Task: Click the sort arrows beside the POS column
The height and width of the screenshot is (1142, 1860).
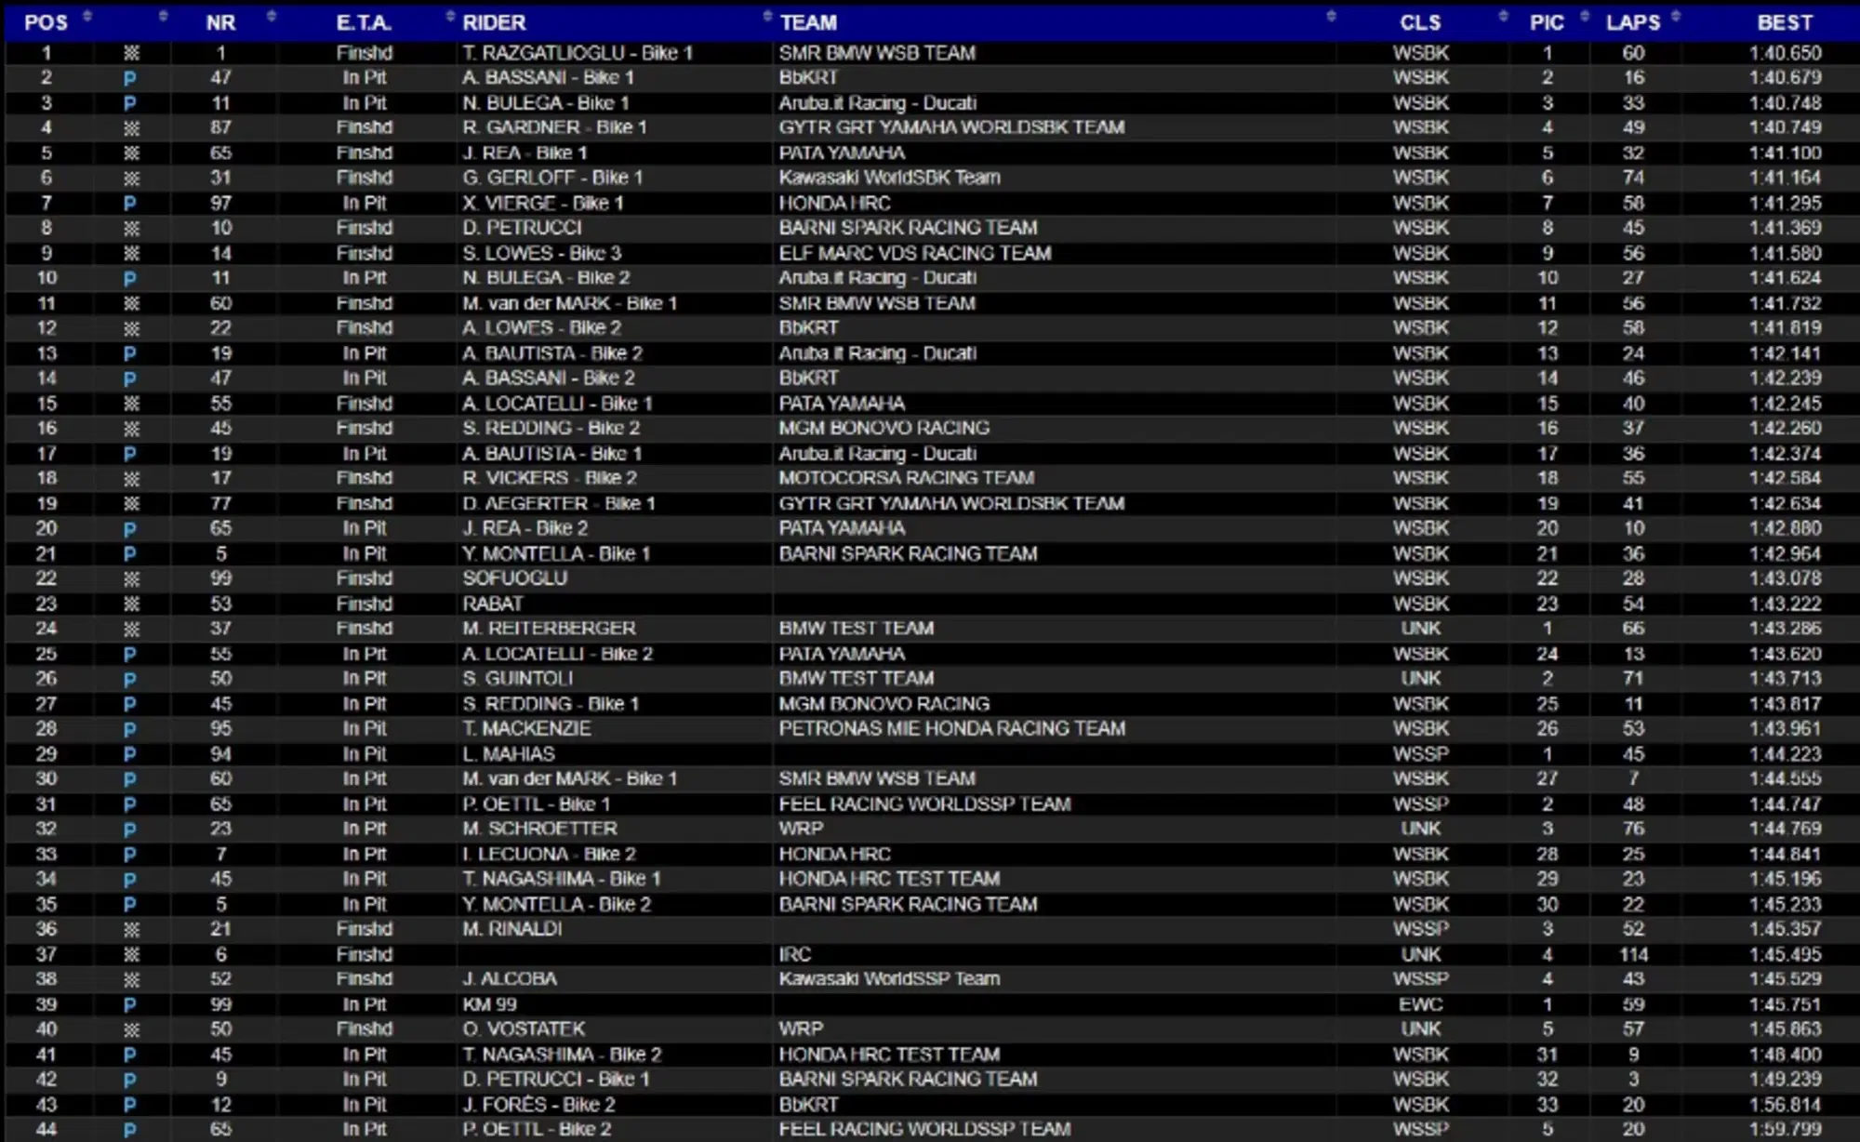Action: coord(87,17)
